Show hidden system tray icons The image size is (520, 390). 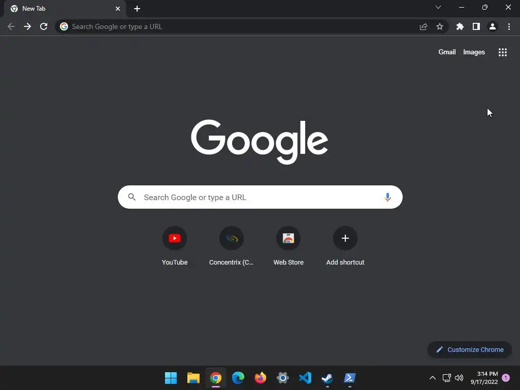(x=433, y=378)
